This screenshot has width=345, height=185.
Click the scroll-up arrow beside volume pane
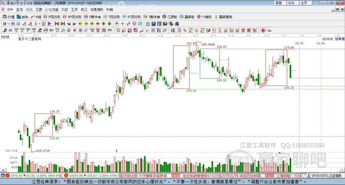coord(3,170)
